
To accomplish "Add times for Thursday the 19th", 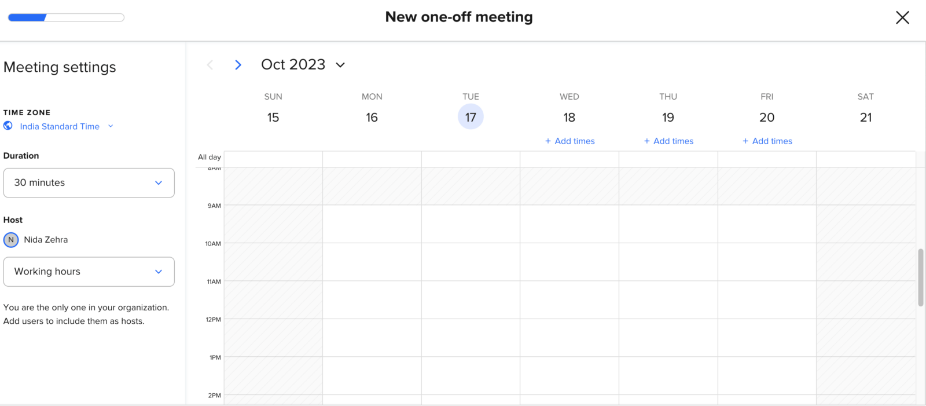I will point(668,141).
